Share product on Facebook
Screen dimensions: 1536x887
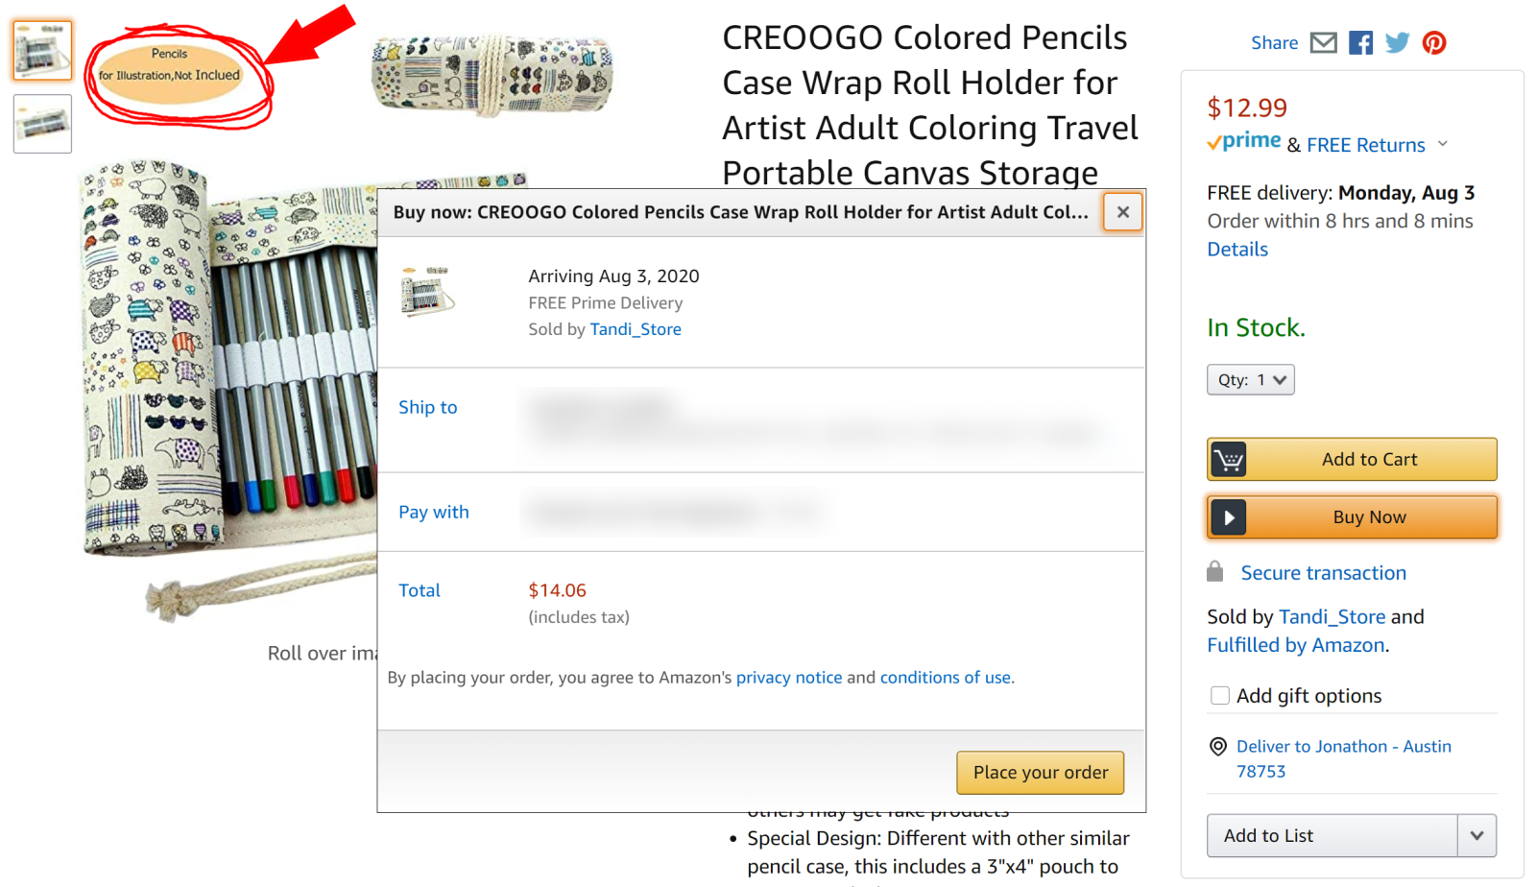[1360, 43]
